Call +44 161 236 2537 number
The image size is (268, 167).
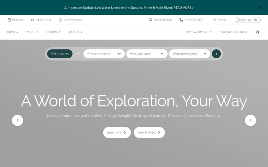click(x=194, y=20)
